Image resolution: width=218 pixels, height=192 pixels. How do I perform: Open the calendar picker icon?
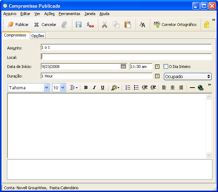click(x=123, y=67)
